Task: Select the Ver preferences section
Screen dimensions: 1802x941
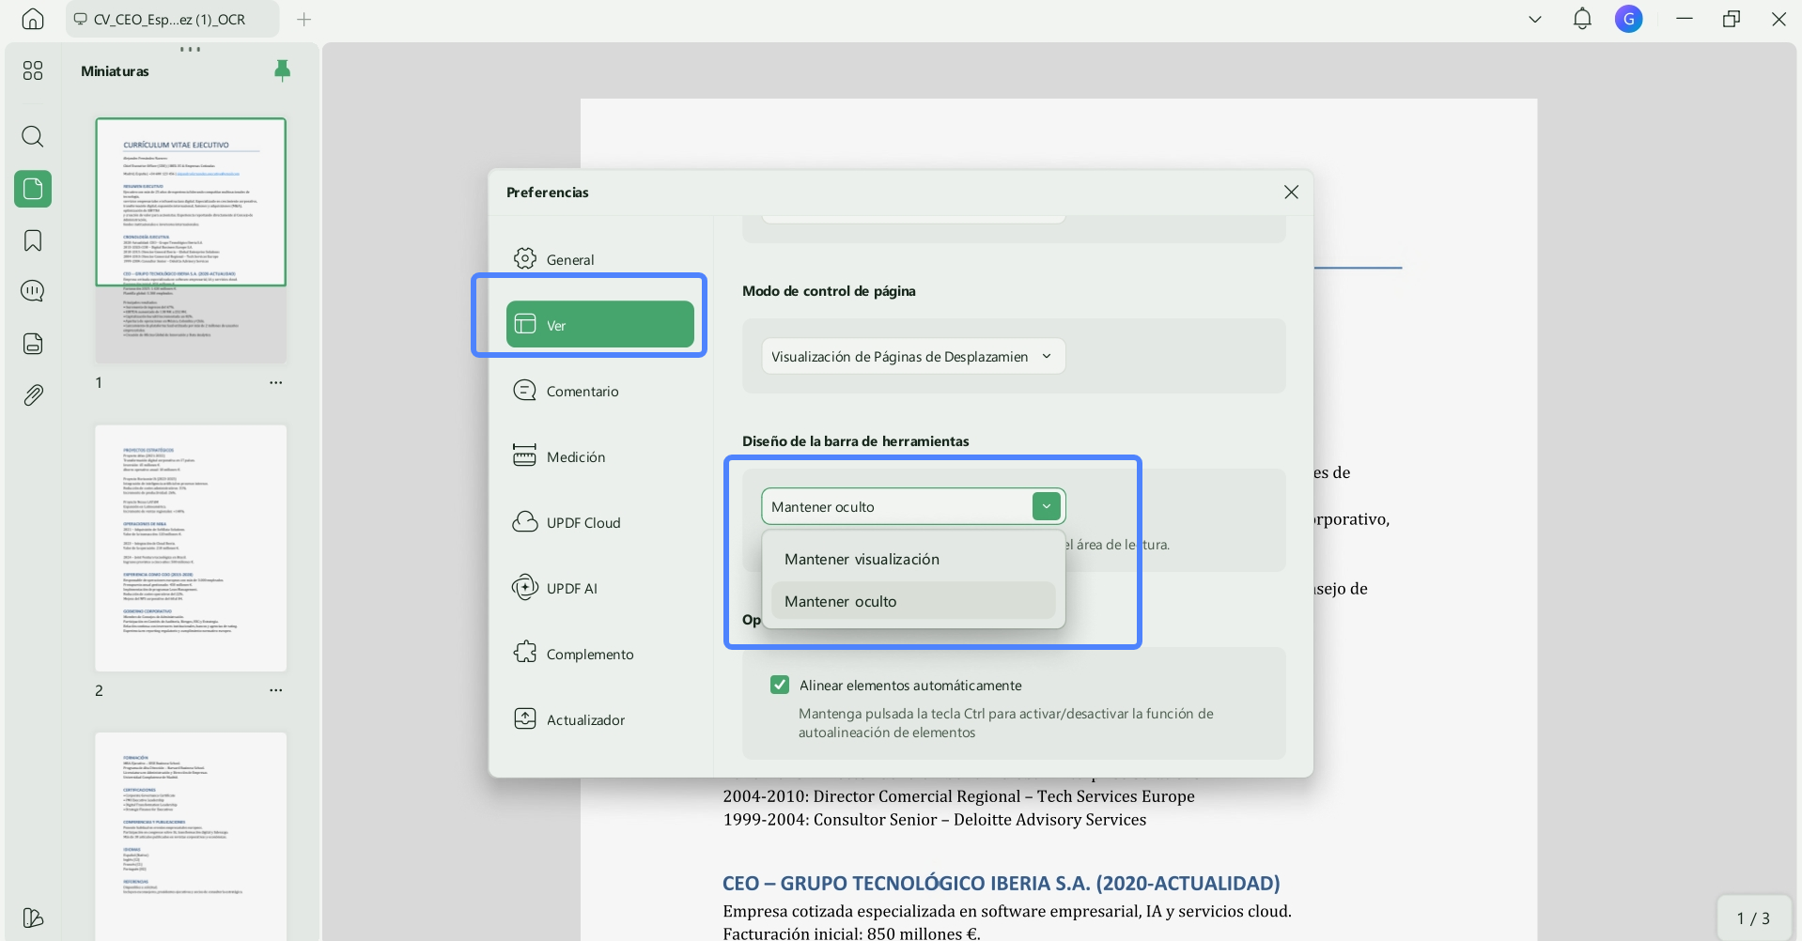Action: coord(600,325)
